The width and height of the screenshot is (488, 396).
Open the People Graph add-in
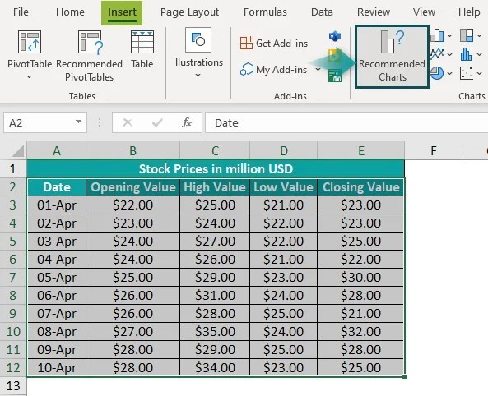(335, 76)
